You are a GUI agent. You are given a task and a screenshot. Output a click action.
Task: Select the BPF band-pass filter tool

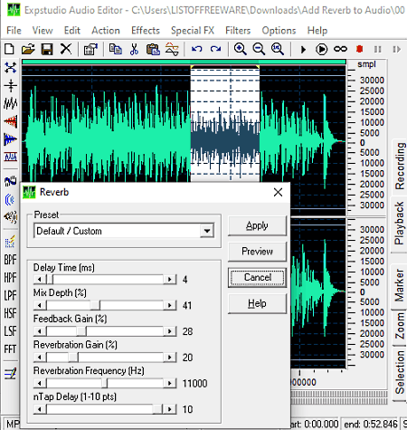pyautogui.click(x=10, y=259)
